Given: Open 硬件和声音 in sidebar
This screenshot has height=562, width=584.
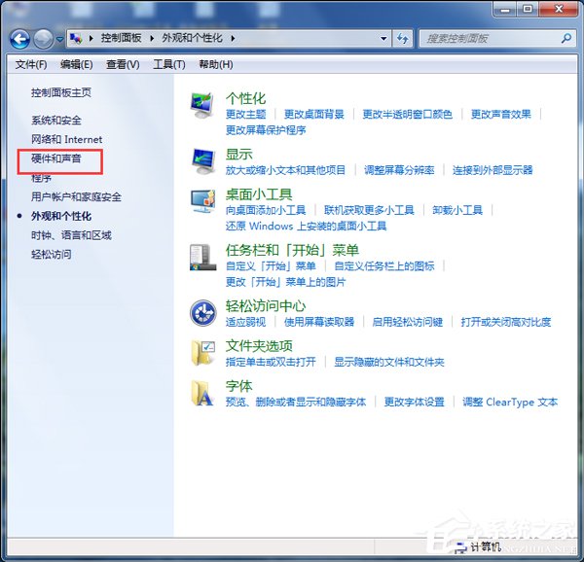Looking at the screenshot, I should point(56,158).
